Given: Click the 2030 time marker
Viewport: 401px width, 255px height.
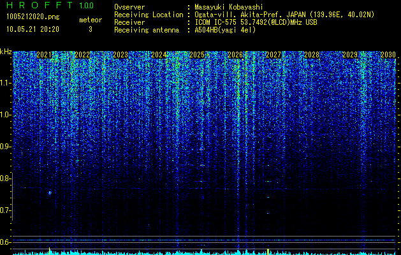Looking at the screenshot, I should 388,55.
